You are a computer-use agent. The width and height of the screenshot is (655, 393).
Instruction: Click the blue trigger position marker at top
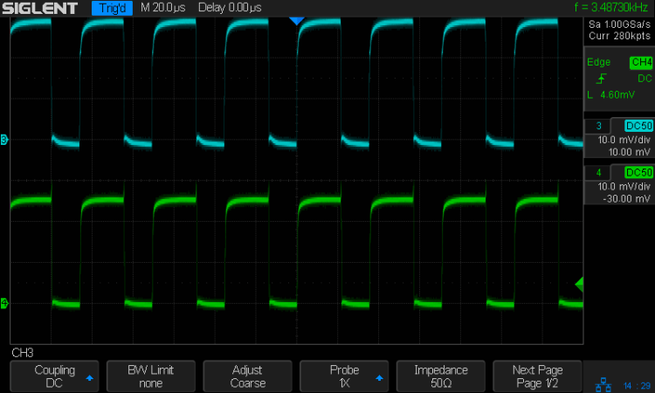tap(297, 20)
